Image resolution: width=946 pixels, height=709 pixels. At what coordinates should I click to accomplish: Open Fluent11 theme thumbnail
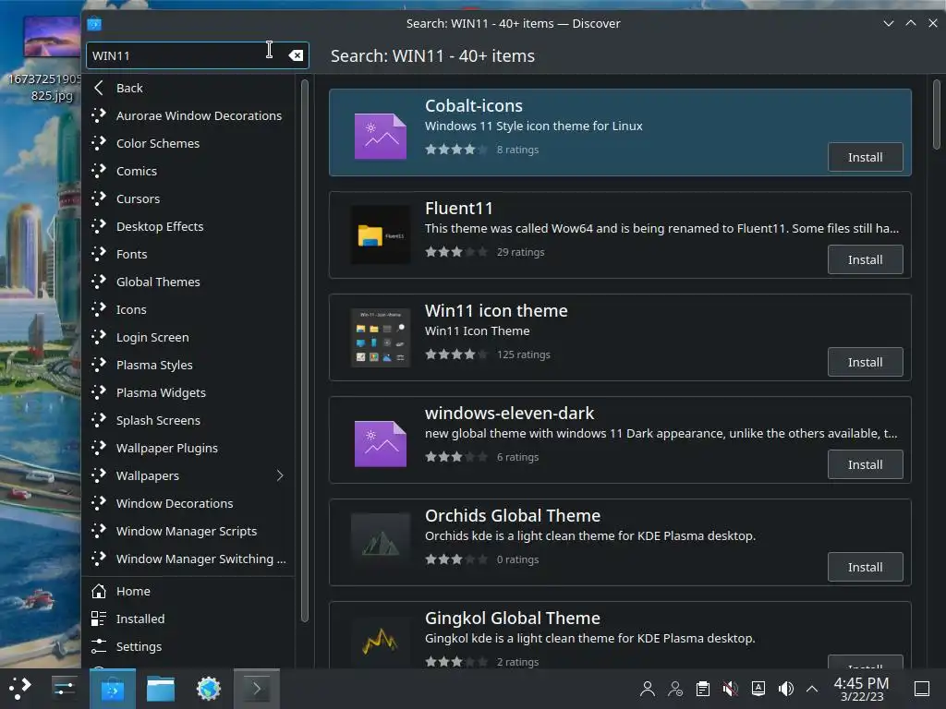pos(380,235)
